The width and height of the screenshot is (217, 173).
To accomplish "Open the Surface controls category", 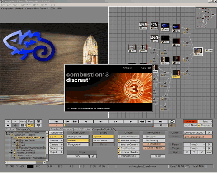I will tap(56, 141).
